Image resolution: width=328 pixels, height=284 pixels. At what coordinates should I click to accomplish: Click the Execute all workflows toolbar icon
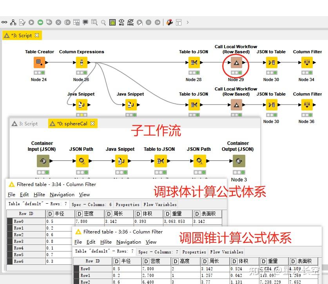[x=40, y=22]
